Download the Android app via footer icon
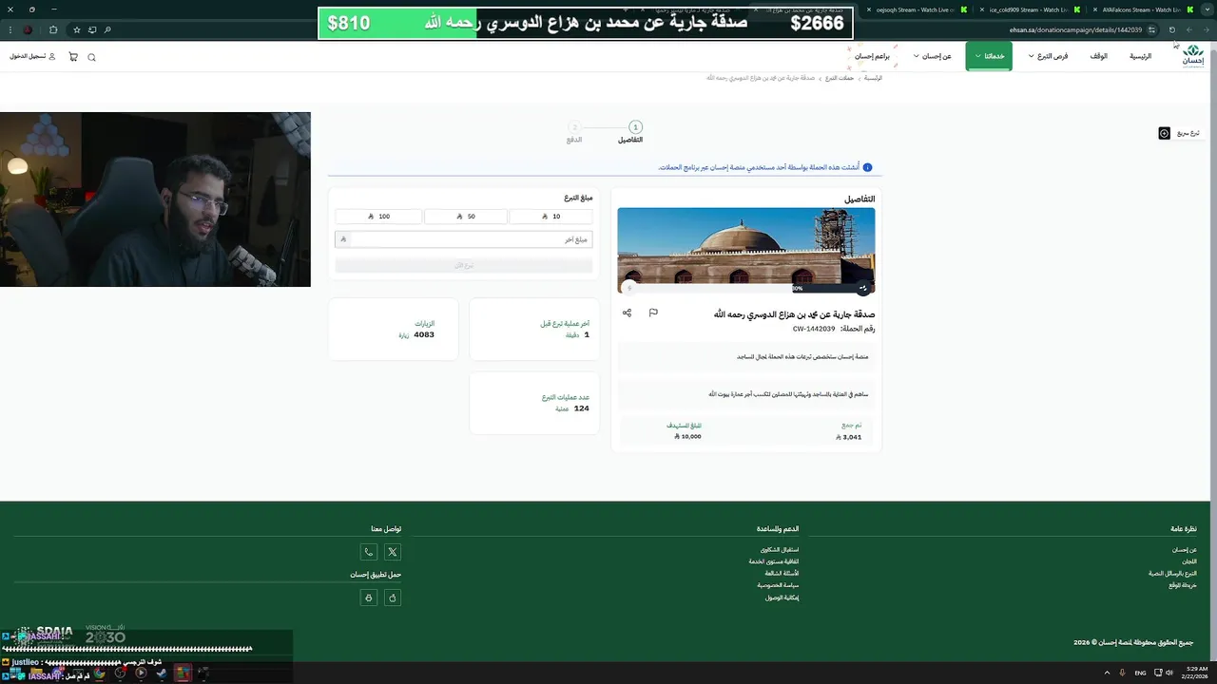The height and width of the screenshot is (684, 1217). click(369, 598)
